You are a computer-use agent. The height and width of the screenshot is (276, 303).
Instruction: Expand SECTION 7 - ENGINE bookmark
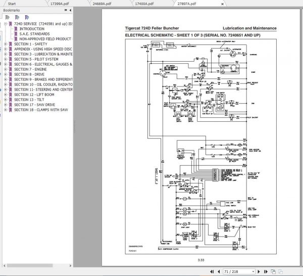[6, 69]
